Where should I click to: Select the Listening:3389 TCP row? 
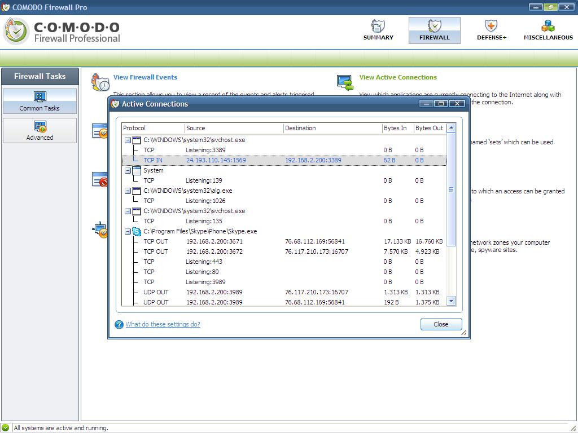click(x=284, y=150)
